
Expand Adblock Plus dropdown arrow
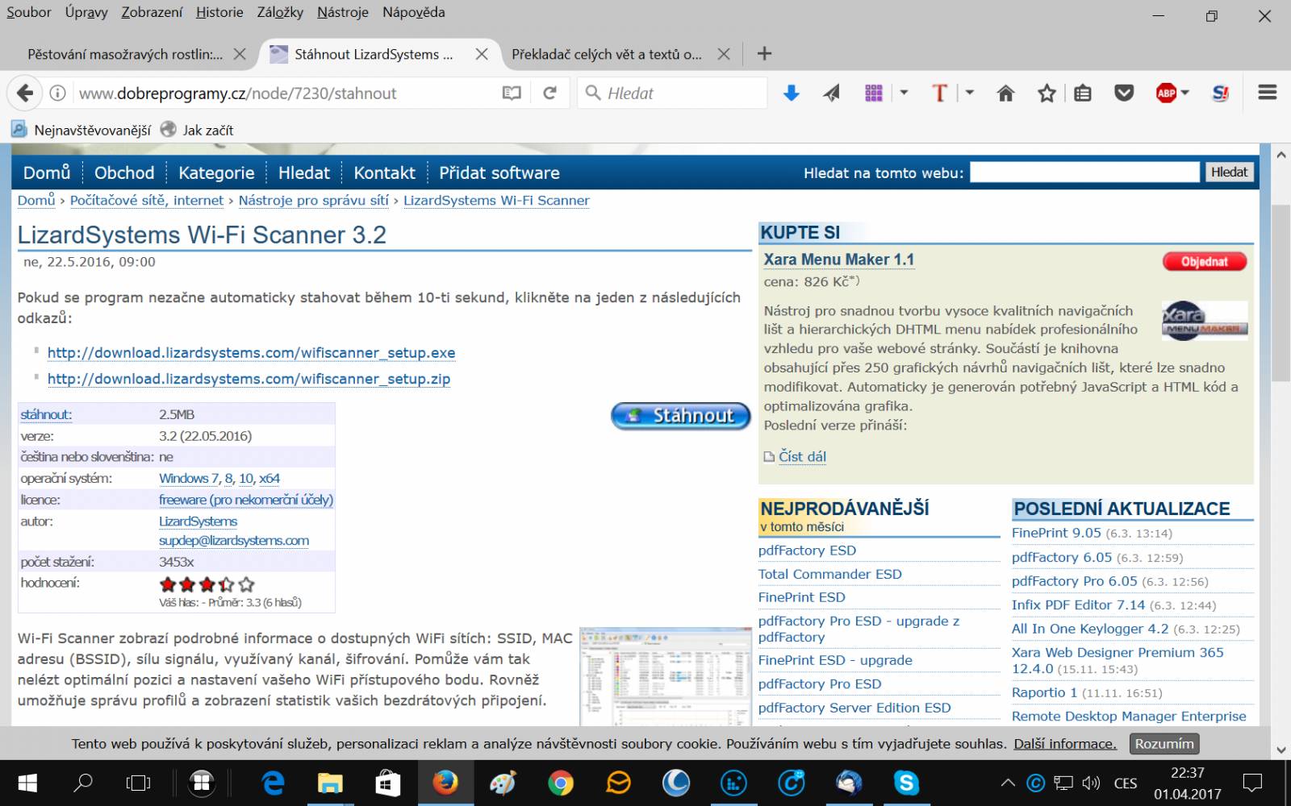(1185, 93)
